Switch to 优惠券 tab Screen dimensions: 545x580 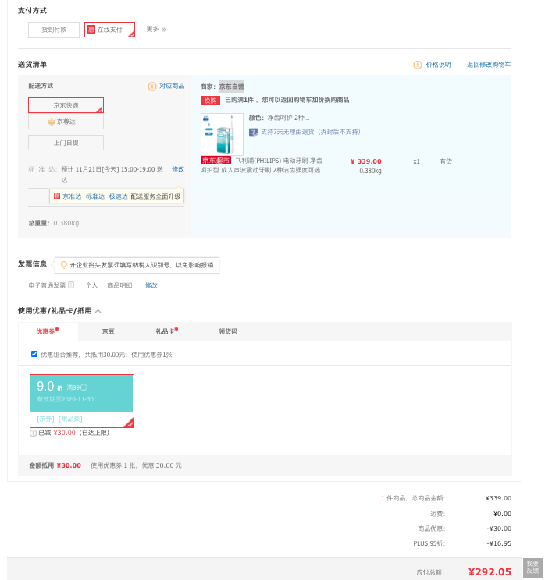(x=48, y=331)
